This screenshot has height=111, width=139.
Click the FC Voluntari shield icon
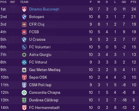pos(24,47)
